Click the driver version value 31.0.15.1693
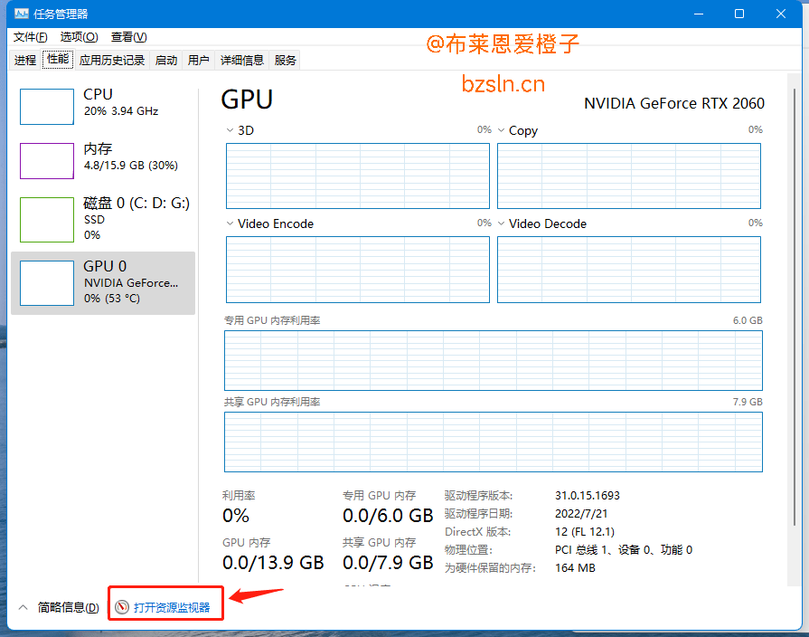The width and height of the screenshot is (809, 637). 588,496
